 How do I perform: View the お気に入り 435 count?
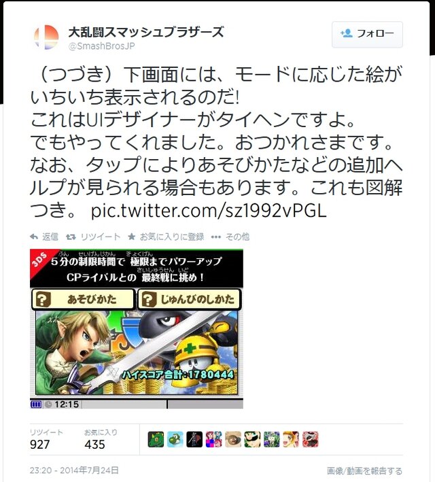[x=101, y=440]
